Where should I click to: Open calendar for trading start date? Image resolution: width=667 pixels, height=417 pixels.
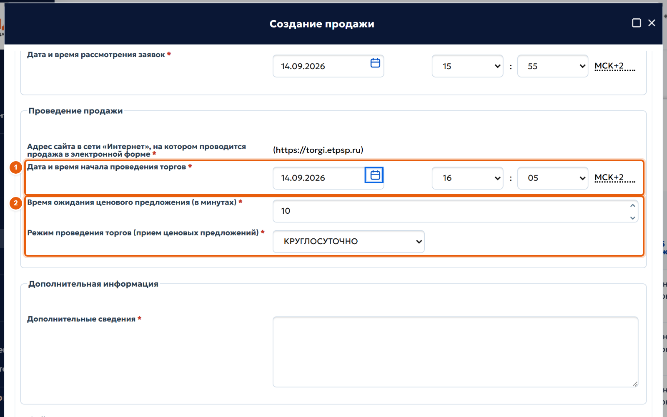coord(374,175)
